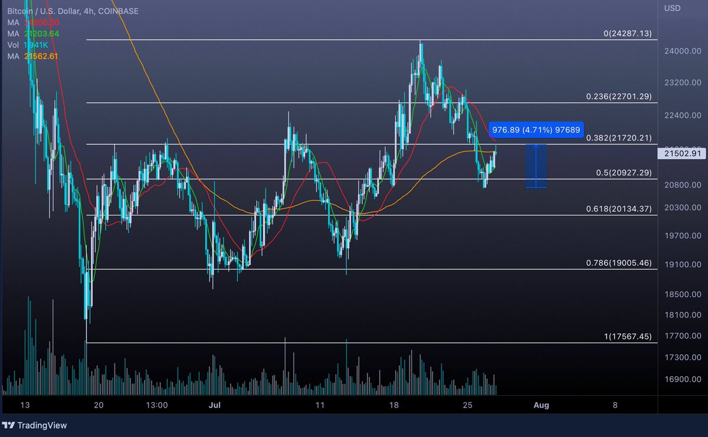This screenshot has height=437, width=708.
Task: Click the blue measurement label 976.89 (4.71%)
Action: [536, 130]
